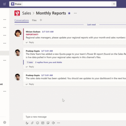Open the settings gear in the sidebar
This screenshot has height=126, width=126.
pyautogui.click(x=5, y=123)
